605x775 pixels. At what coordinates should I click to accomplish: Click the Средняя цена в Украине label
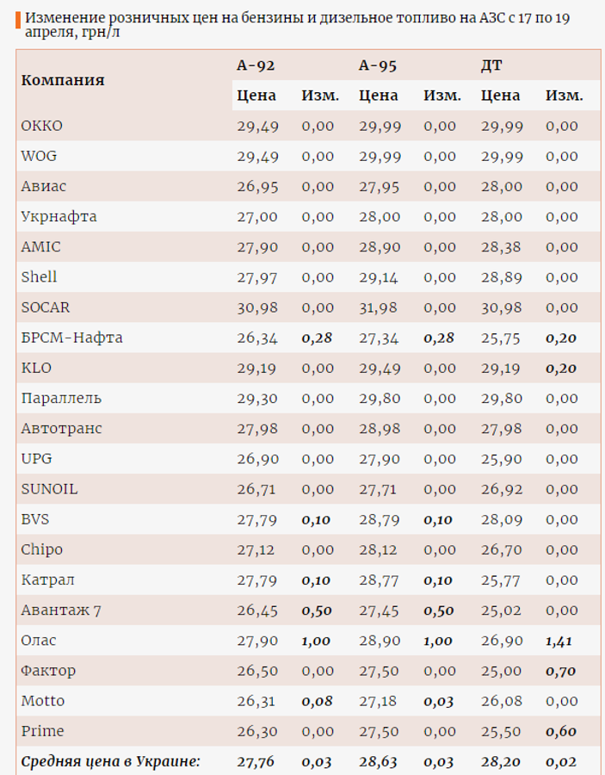[110, 761]
